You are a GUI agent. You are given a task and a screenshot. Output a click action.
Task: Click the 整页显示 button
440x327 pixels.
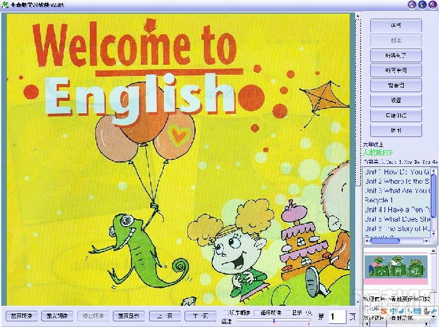click(x=129, y=316)
